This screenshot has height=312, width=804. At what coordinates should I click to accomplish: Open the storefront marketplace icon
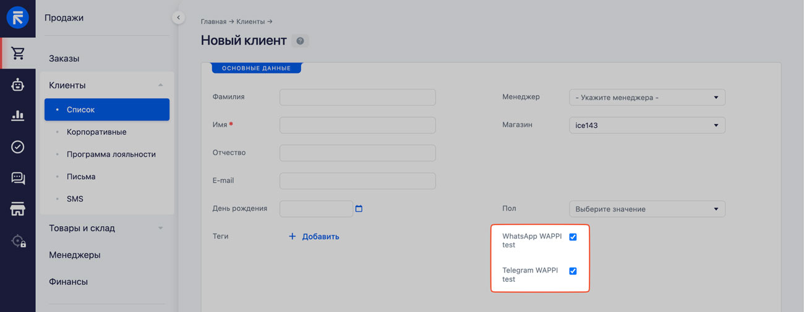pos(18,209)
